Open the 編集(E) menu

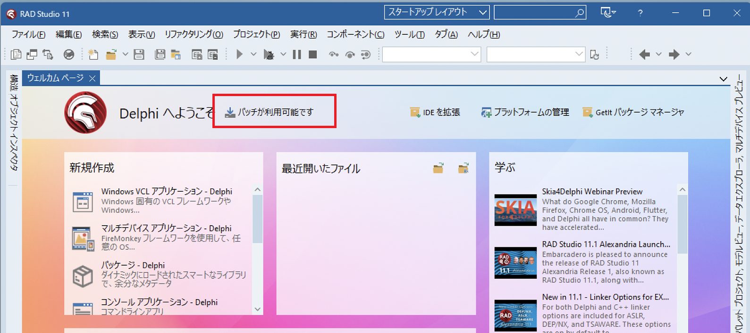68,34
